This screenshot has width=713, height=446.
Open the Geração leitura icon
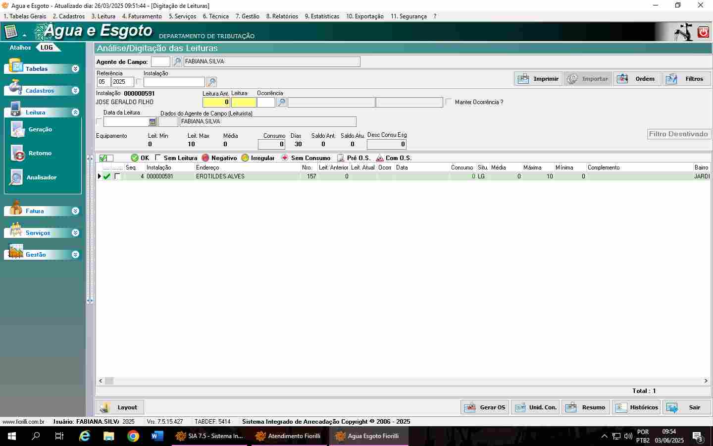(x=18, y=130)
